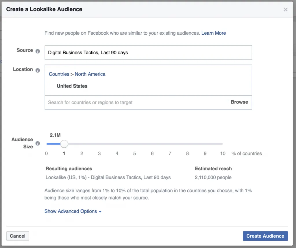Open the Learn More link
This screenshot has width=296, height=248.
(213, 33)
